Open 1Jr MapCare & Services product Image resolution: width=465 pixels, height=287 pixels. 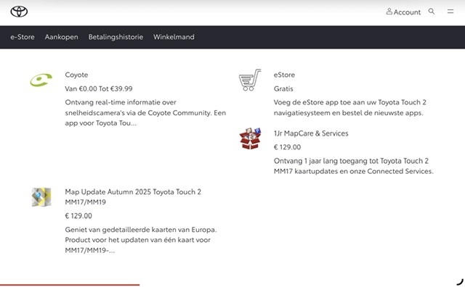pos(311,133)
